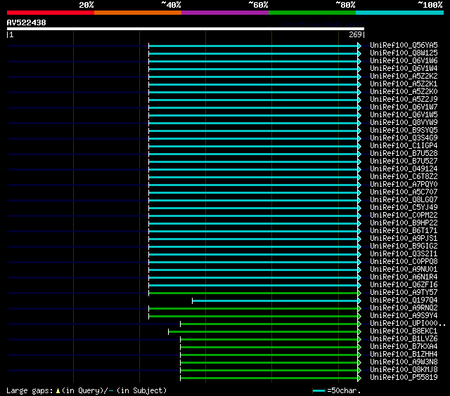Select hit label UniRef100_C1IGP4
The height and width of the screenshot is (396, 450).
(x=404, y=146)
